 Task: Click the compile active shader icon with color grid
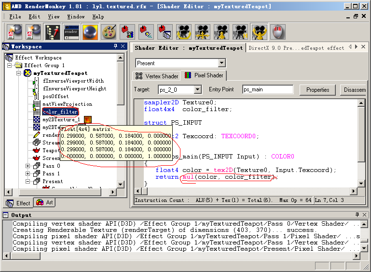point(127,32)
